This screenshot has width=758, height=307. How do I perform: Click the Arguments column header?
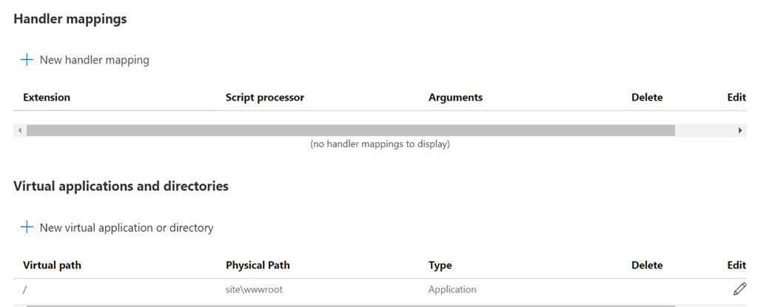[455, 97]
